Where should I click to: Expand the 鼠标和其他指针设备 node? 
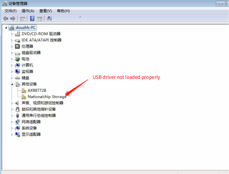12,109
